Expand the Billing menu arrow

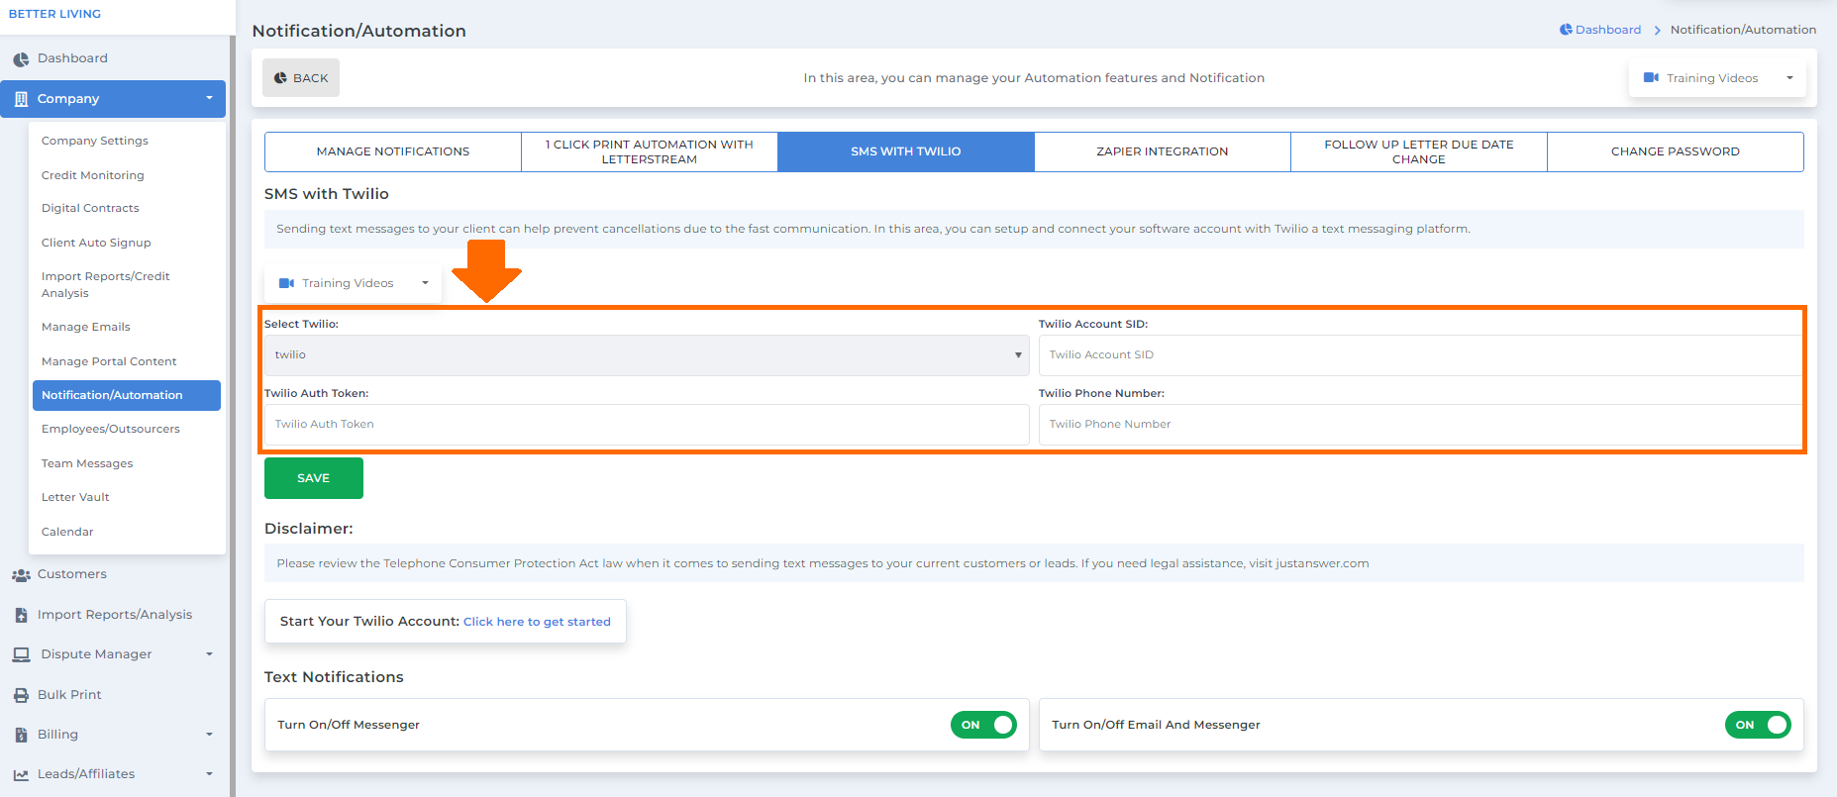coord(209,735)
